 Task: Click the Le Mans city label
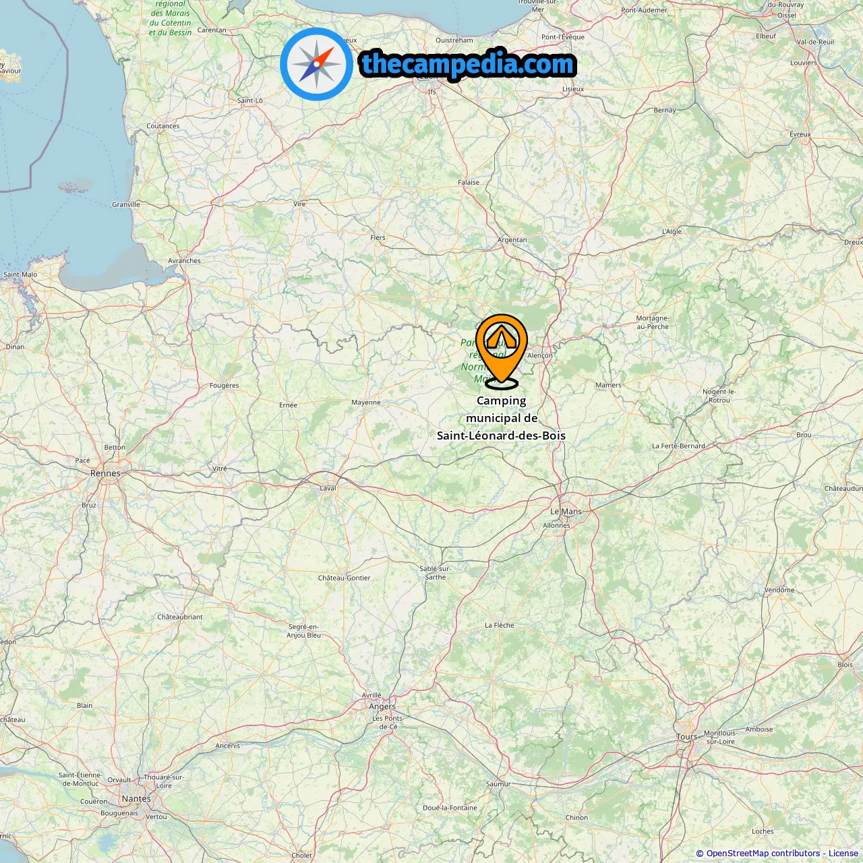[566, 512]
